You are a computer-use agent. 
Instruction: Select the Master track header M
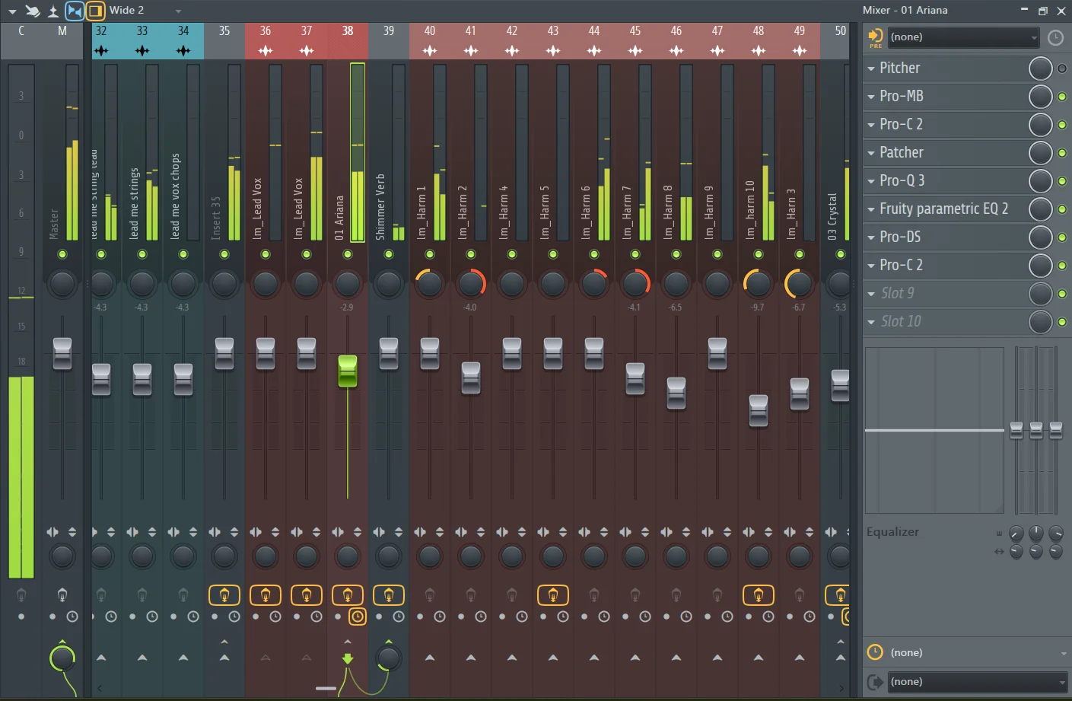click(x=62, y=40)
